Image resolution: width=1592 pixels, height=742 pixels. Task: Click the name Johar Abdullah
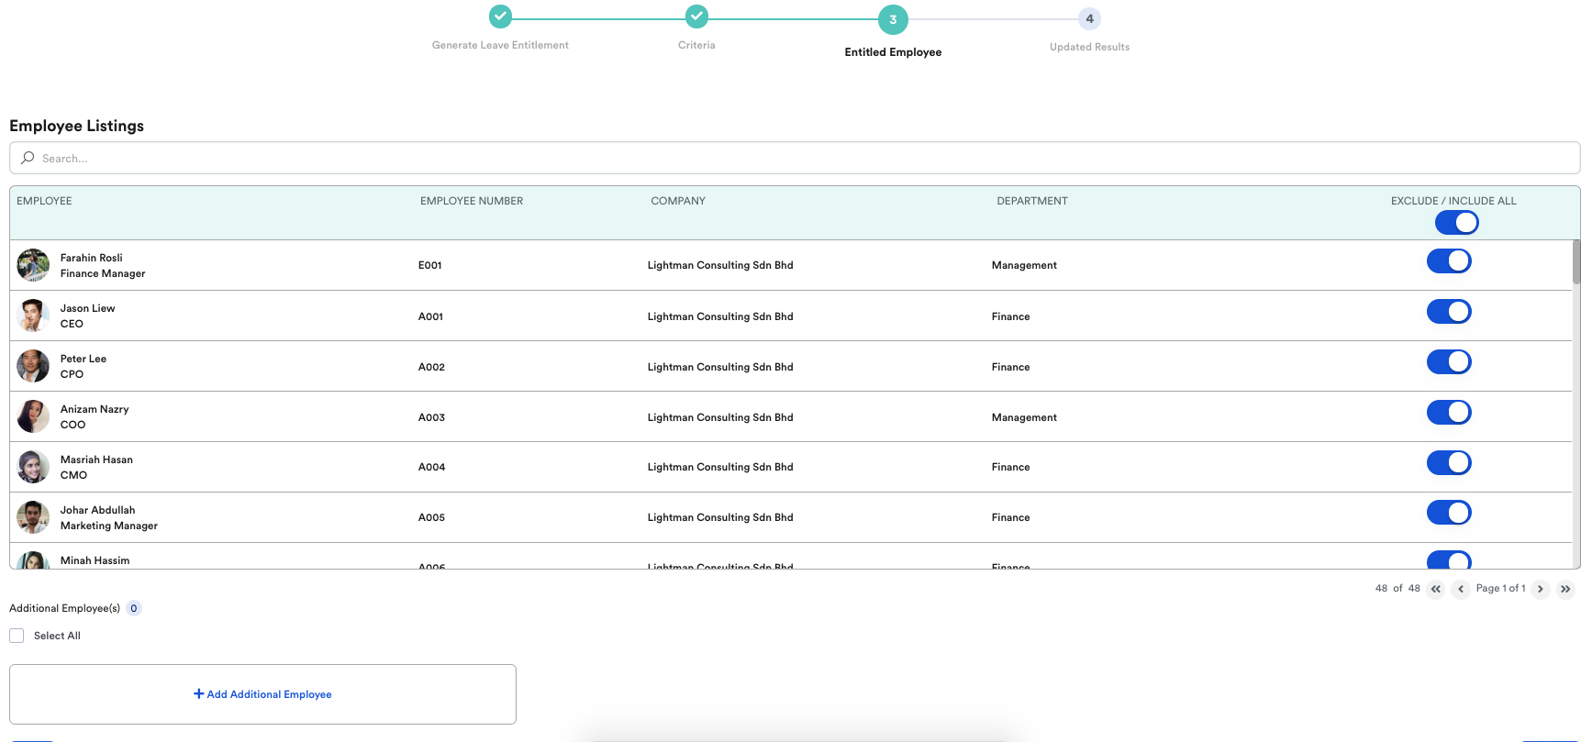[98, 510]
